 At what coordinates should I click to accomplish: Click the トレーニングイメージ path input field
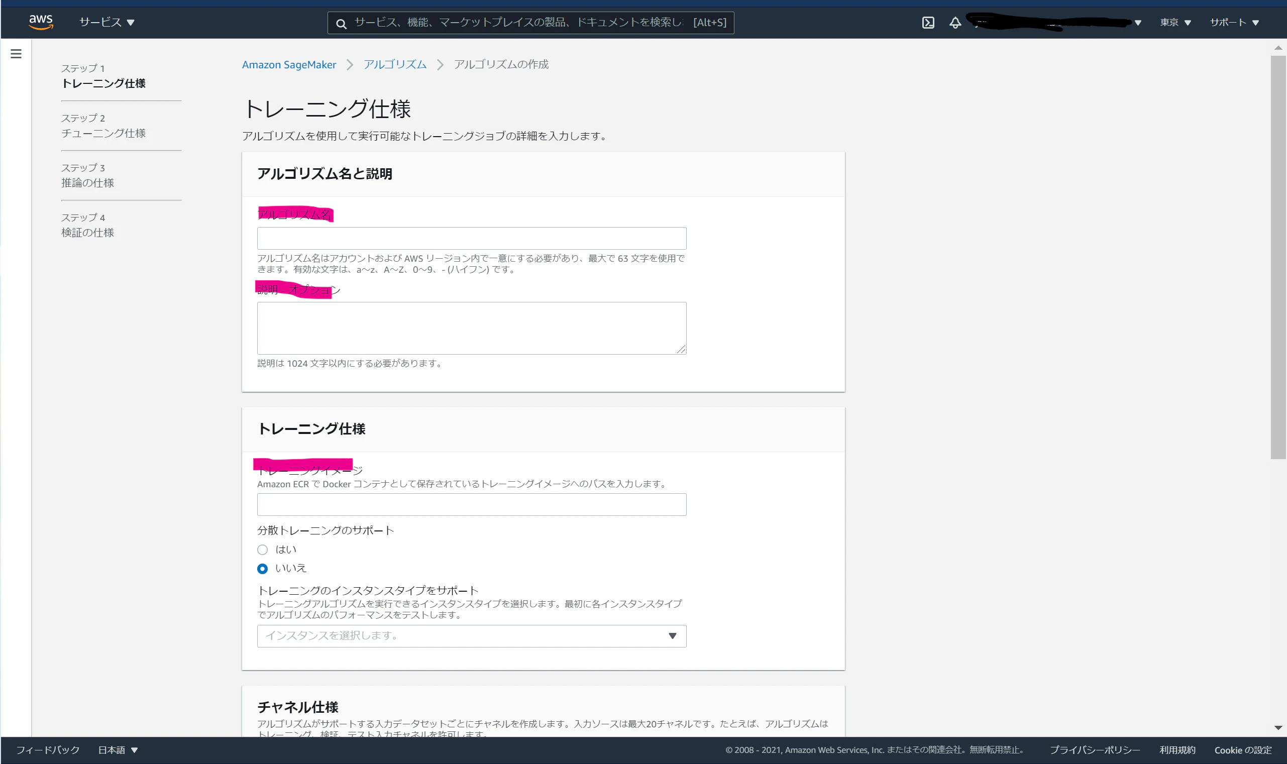[472, 504]
